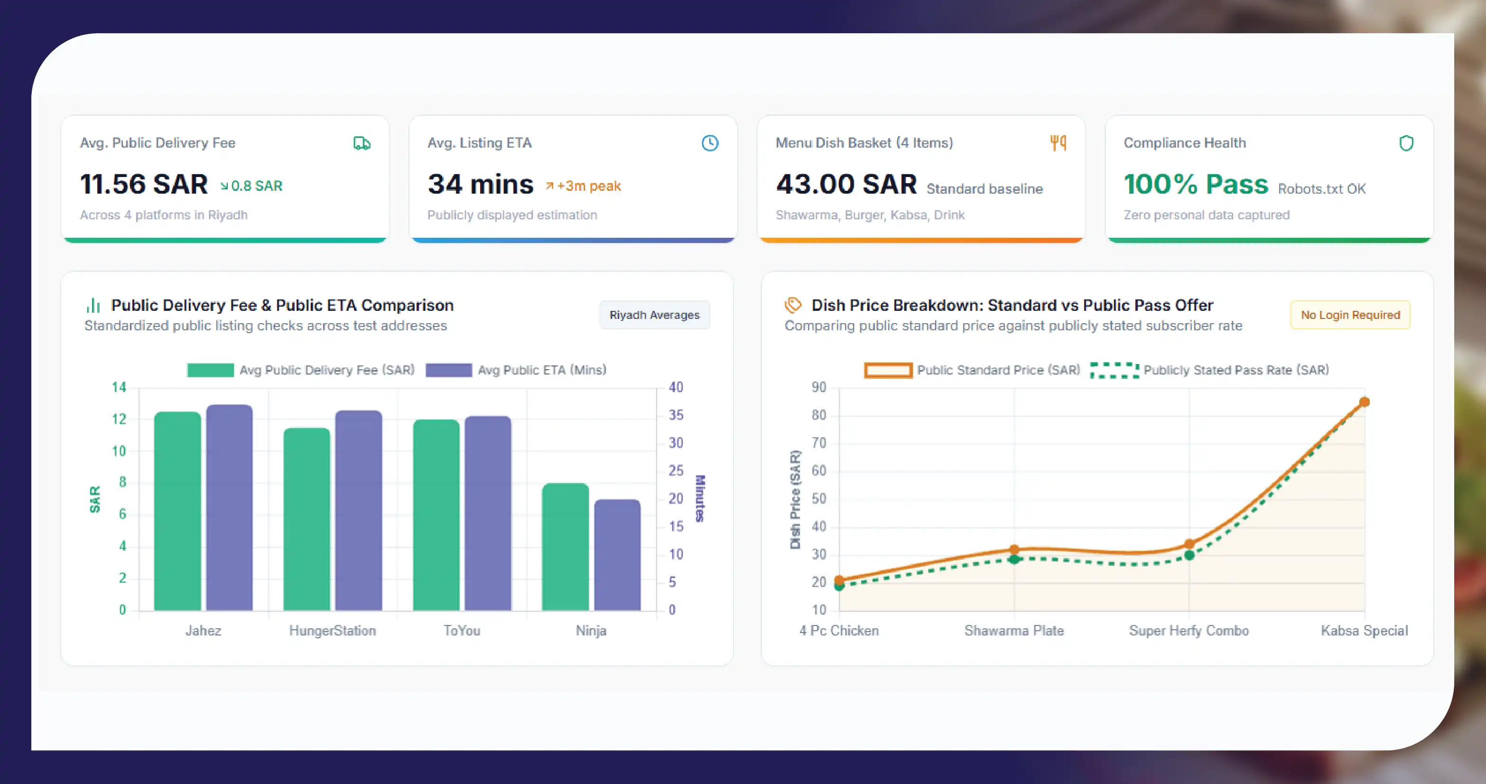
Task: Click the Robots.txt OK text
Action: tap(1321, 189)
